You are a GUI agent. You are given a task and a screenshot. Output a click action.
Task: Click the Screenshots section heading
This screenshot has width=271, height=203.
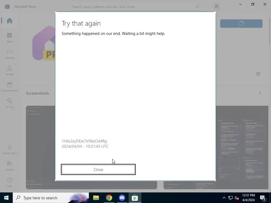[37, 93]
